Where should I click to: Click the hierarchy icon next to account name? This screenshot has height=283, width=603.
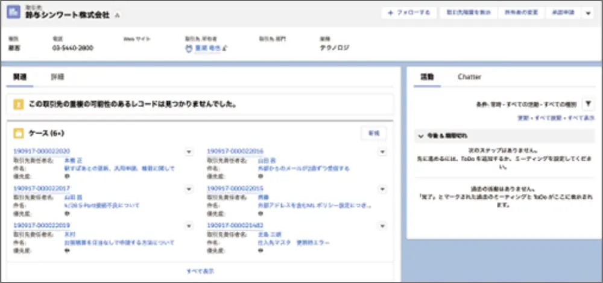pyautogui.click(x=118, y=14)
